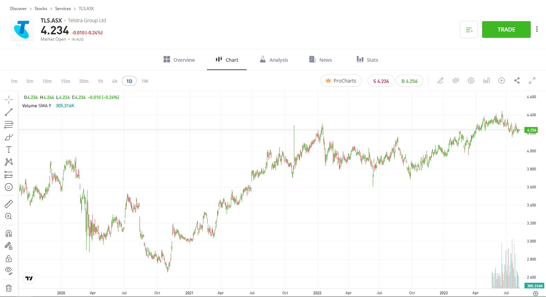This screenshot has height=297, width=546.
Task: Click the green TRADE button
Action: pyautogui.click(x=506, y=29)
